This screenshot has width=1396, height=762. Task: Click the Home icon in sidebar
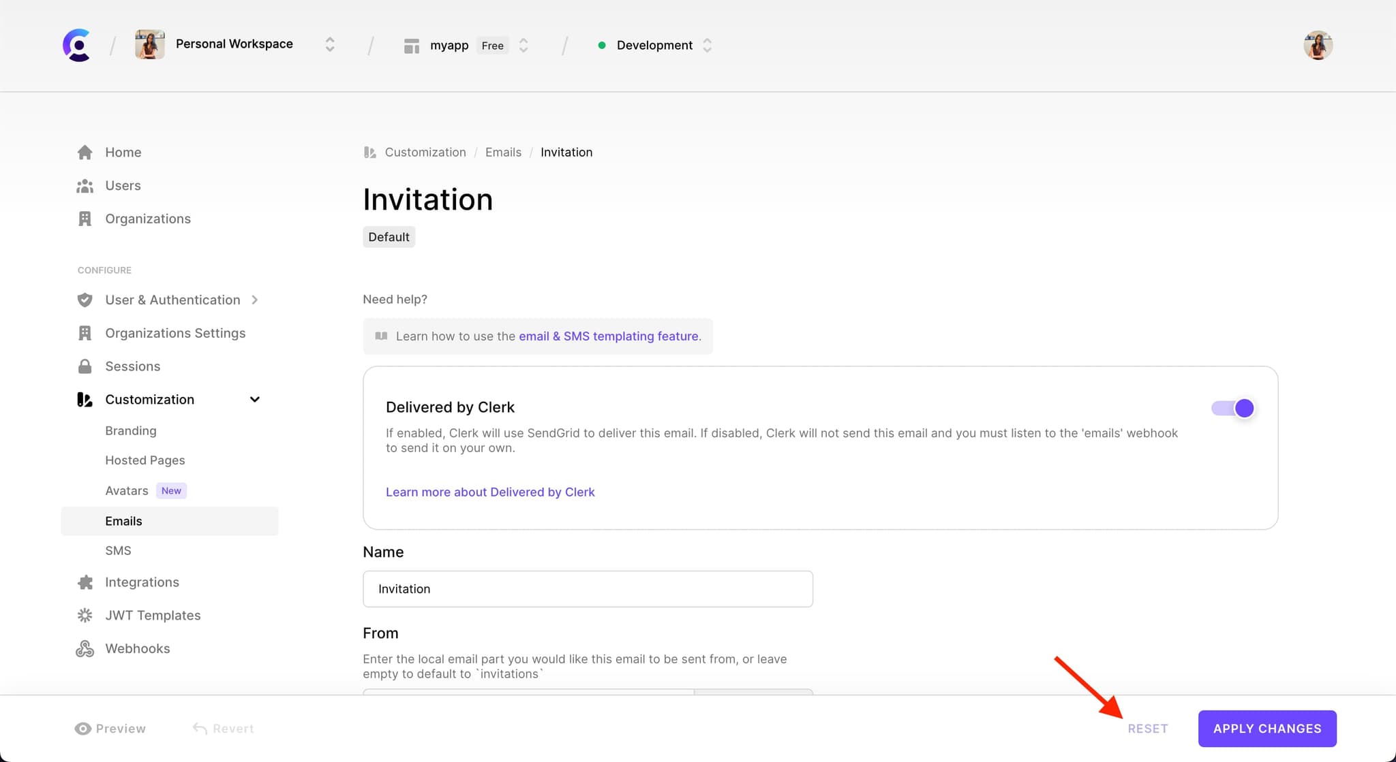tap(85, 151)
